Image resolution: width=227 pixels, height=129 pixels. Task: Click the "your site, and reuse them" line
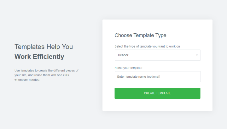point(42,75)
